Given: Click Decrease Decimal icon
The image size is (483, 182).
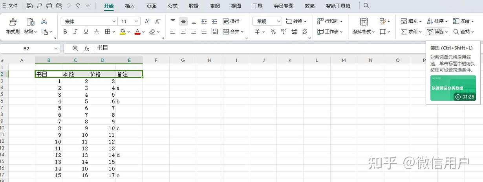Looking at the screenshot, I should point(305,32).
